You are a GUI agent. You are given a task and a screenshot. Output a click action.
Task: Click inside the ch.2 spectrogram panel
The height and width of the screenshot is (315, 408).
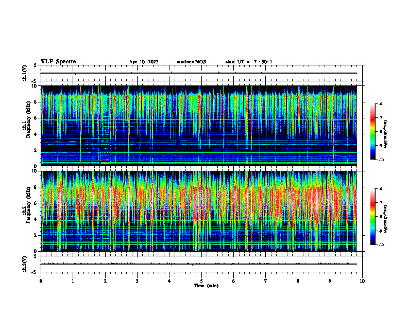(x=199, y=211)
